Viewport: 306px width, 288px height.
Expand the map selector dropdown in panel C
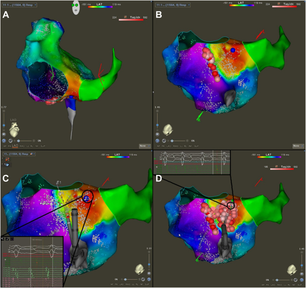pos(19,154)
